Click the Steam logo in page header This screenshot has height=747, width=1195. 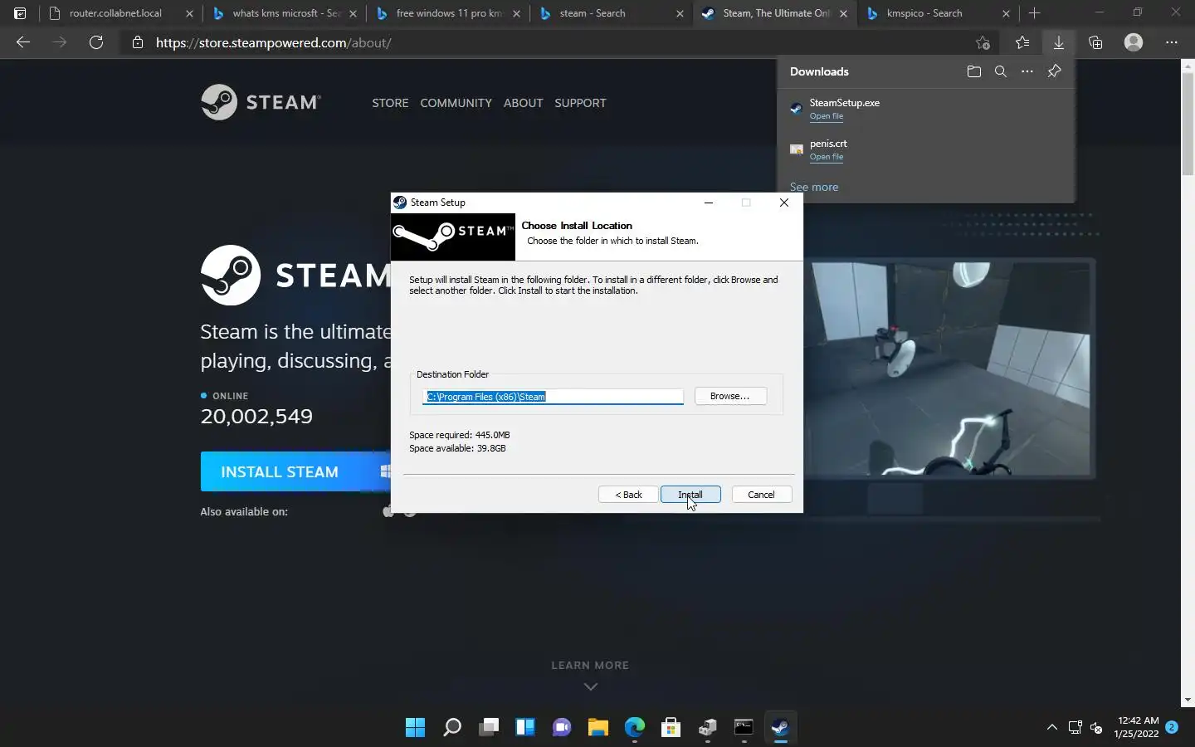click(x=261, y=102)
